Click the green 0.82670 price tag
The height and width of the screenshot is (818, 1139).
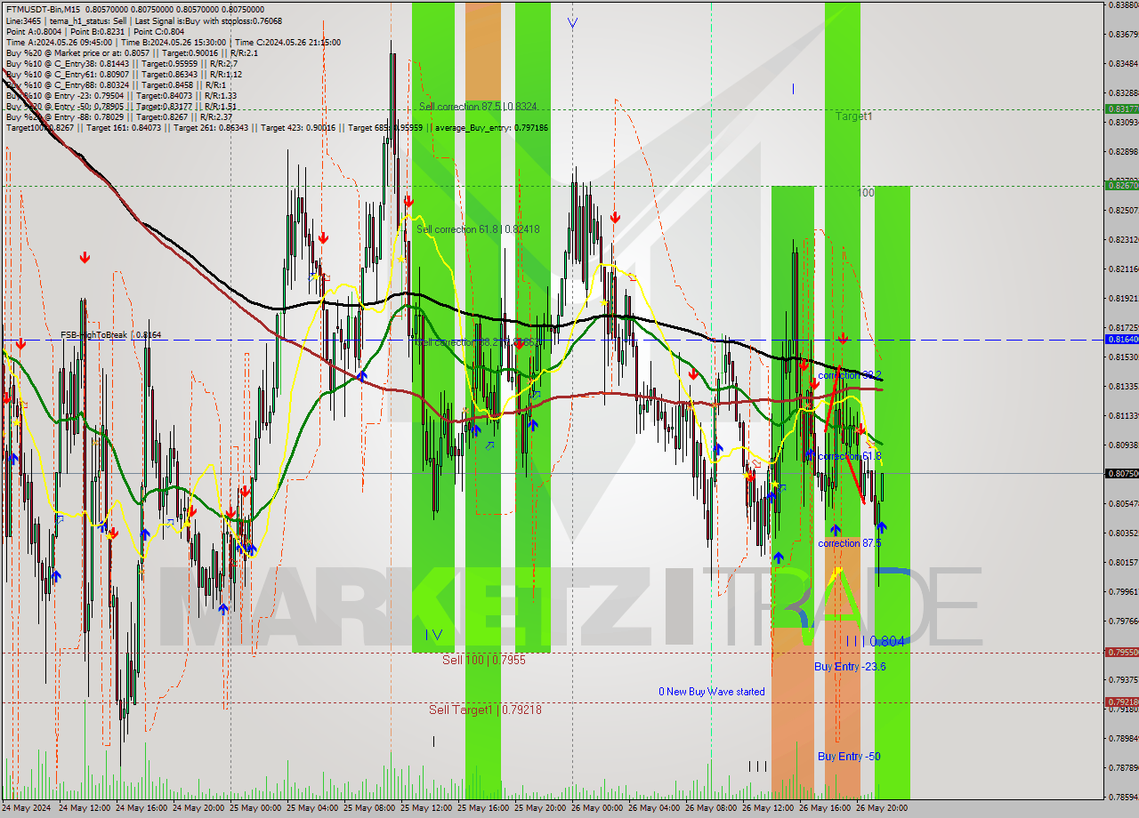pyautogui.click(x=1122, y=185)
